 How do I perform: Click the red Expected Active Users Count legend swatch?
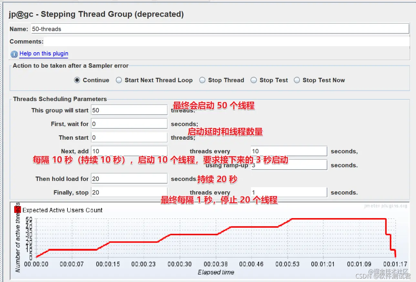pyautogui.click(x=17, y=210)
